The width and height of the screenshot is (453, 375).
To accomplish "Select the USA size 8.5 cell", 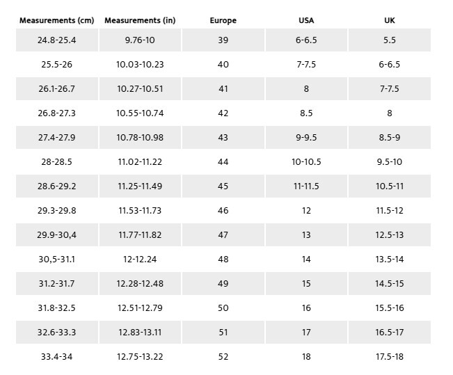I will tap(306, 113).
